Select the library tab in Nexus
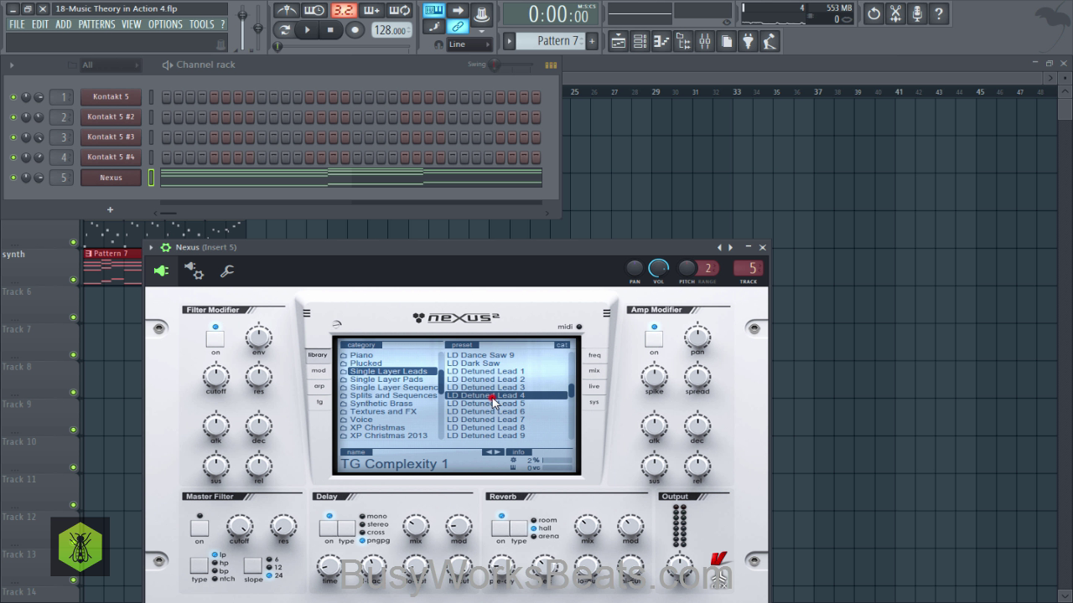Viewport: 1073px width, 603px height. pos(318,355)
